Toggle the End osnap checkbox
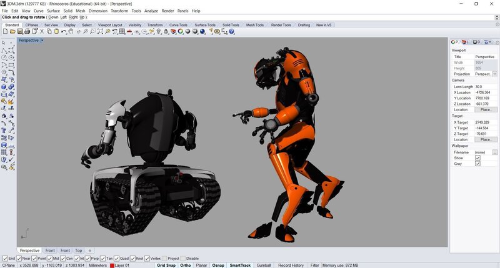The height and width of the screenshot is (268, 500). pos(5,258)
